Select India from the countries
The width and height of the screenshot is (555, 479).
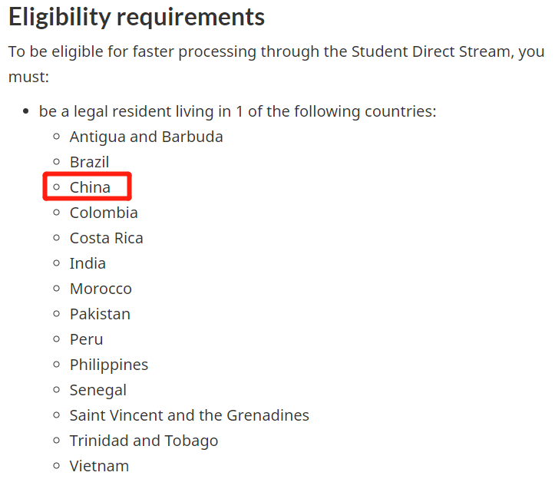click(88, 263)
